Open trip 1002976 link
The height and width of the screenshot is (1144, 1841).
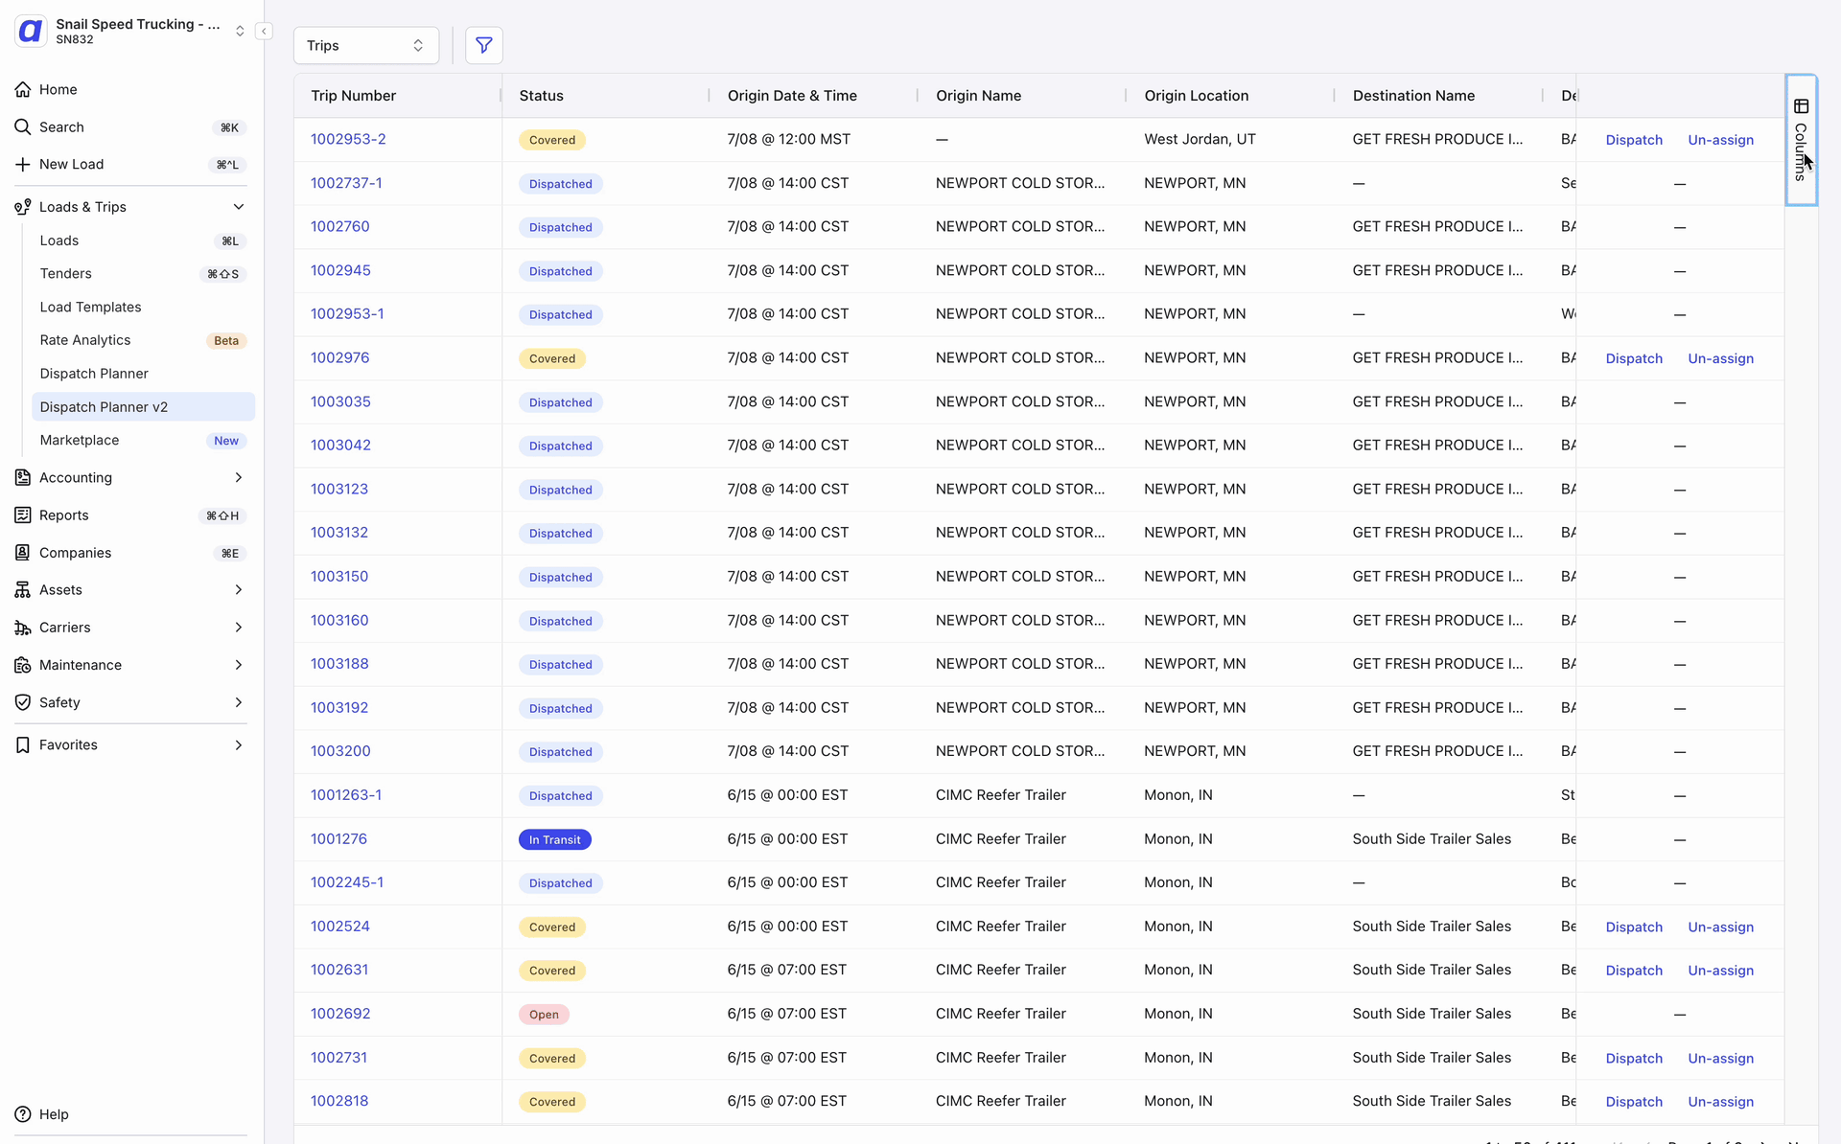pos(340,357)
